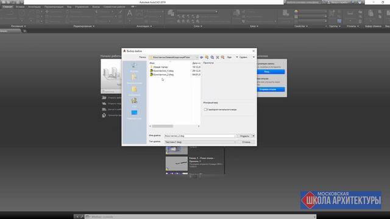Sort files by the Дата column header

[196, 63]
